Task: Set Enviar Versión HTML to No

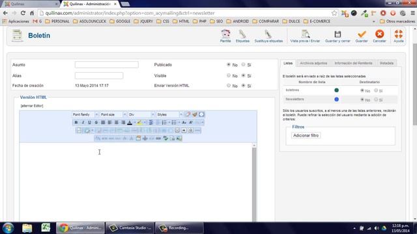Action: pos(229,85)
